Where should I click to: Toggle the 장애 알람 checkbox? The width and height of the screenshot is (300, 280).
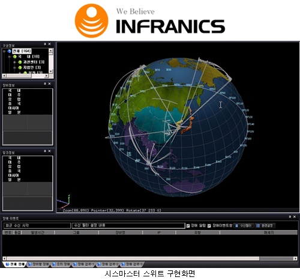[x=188, y=226]
